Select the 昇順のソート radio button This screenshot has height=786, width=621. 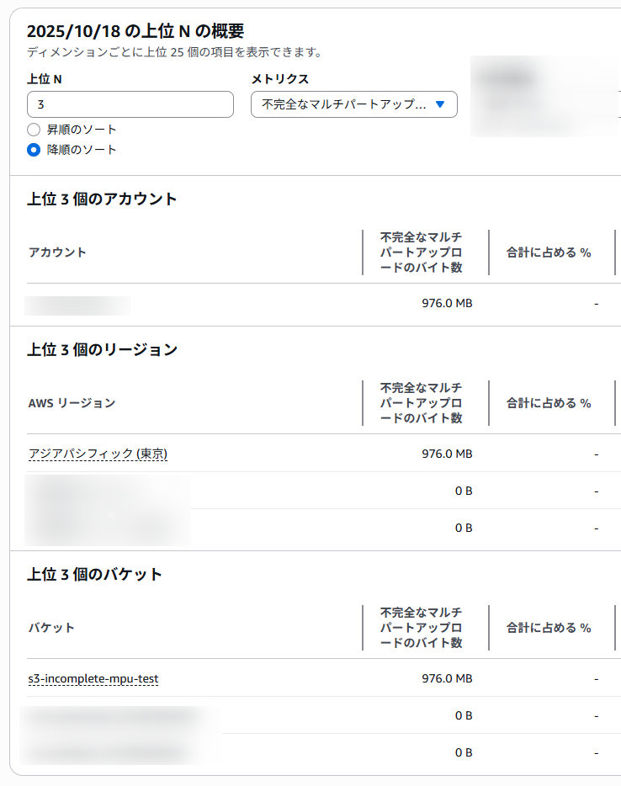pos(34,130)
